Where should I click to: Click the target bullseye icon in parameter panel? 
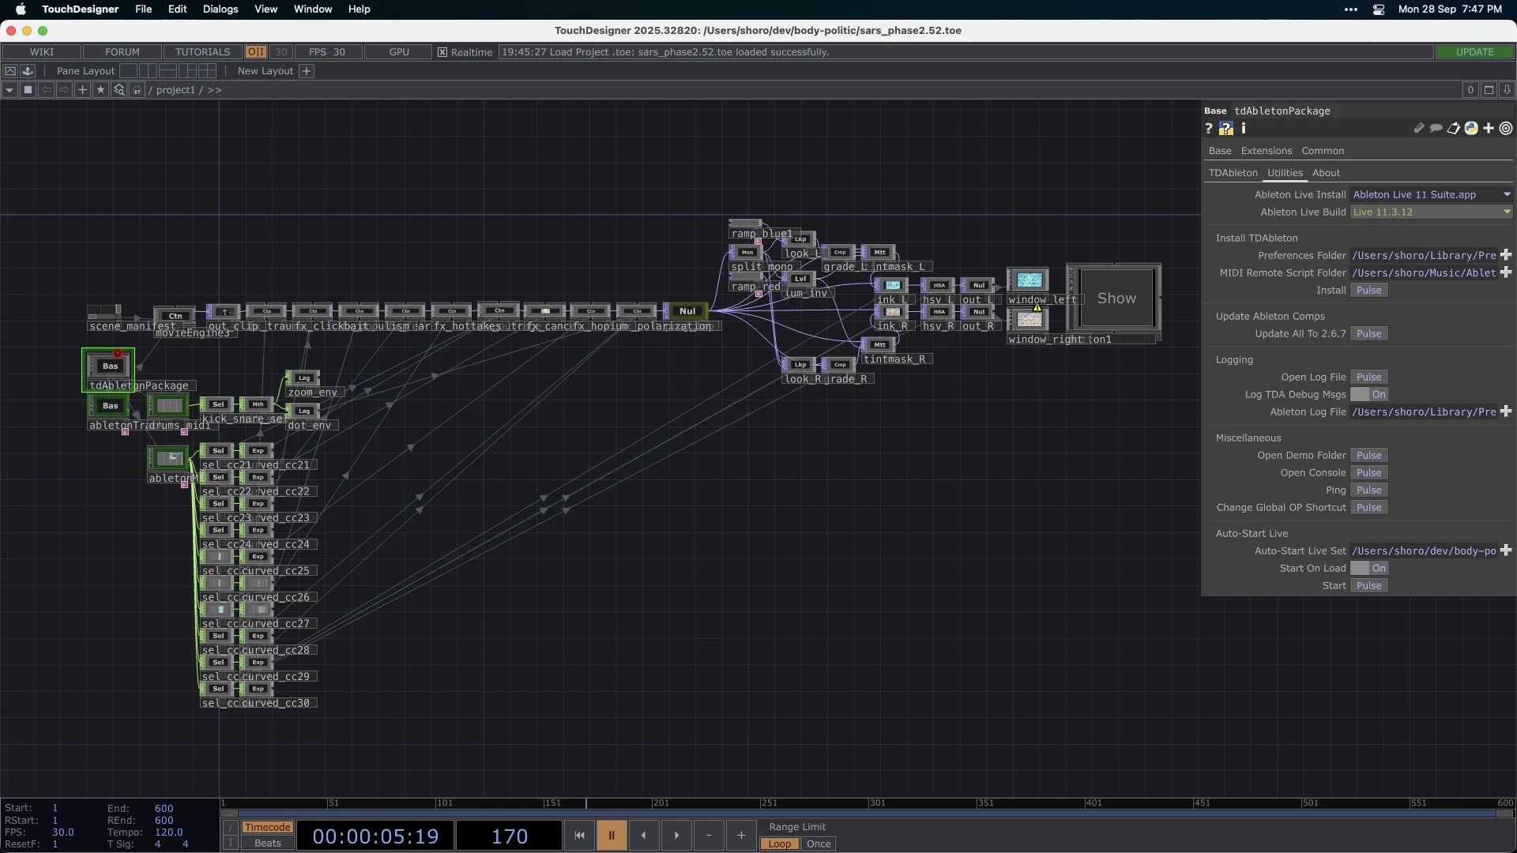(x=1506, y=128)
